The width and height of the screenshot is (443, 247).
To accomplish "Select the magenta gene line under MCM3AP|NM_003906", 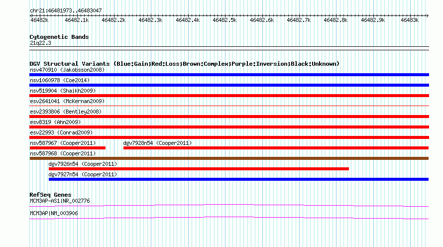I will coord(229,218).
